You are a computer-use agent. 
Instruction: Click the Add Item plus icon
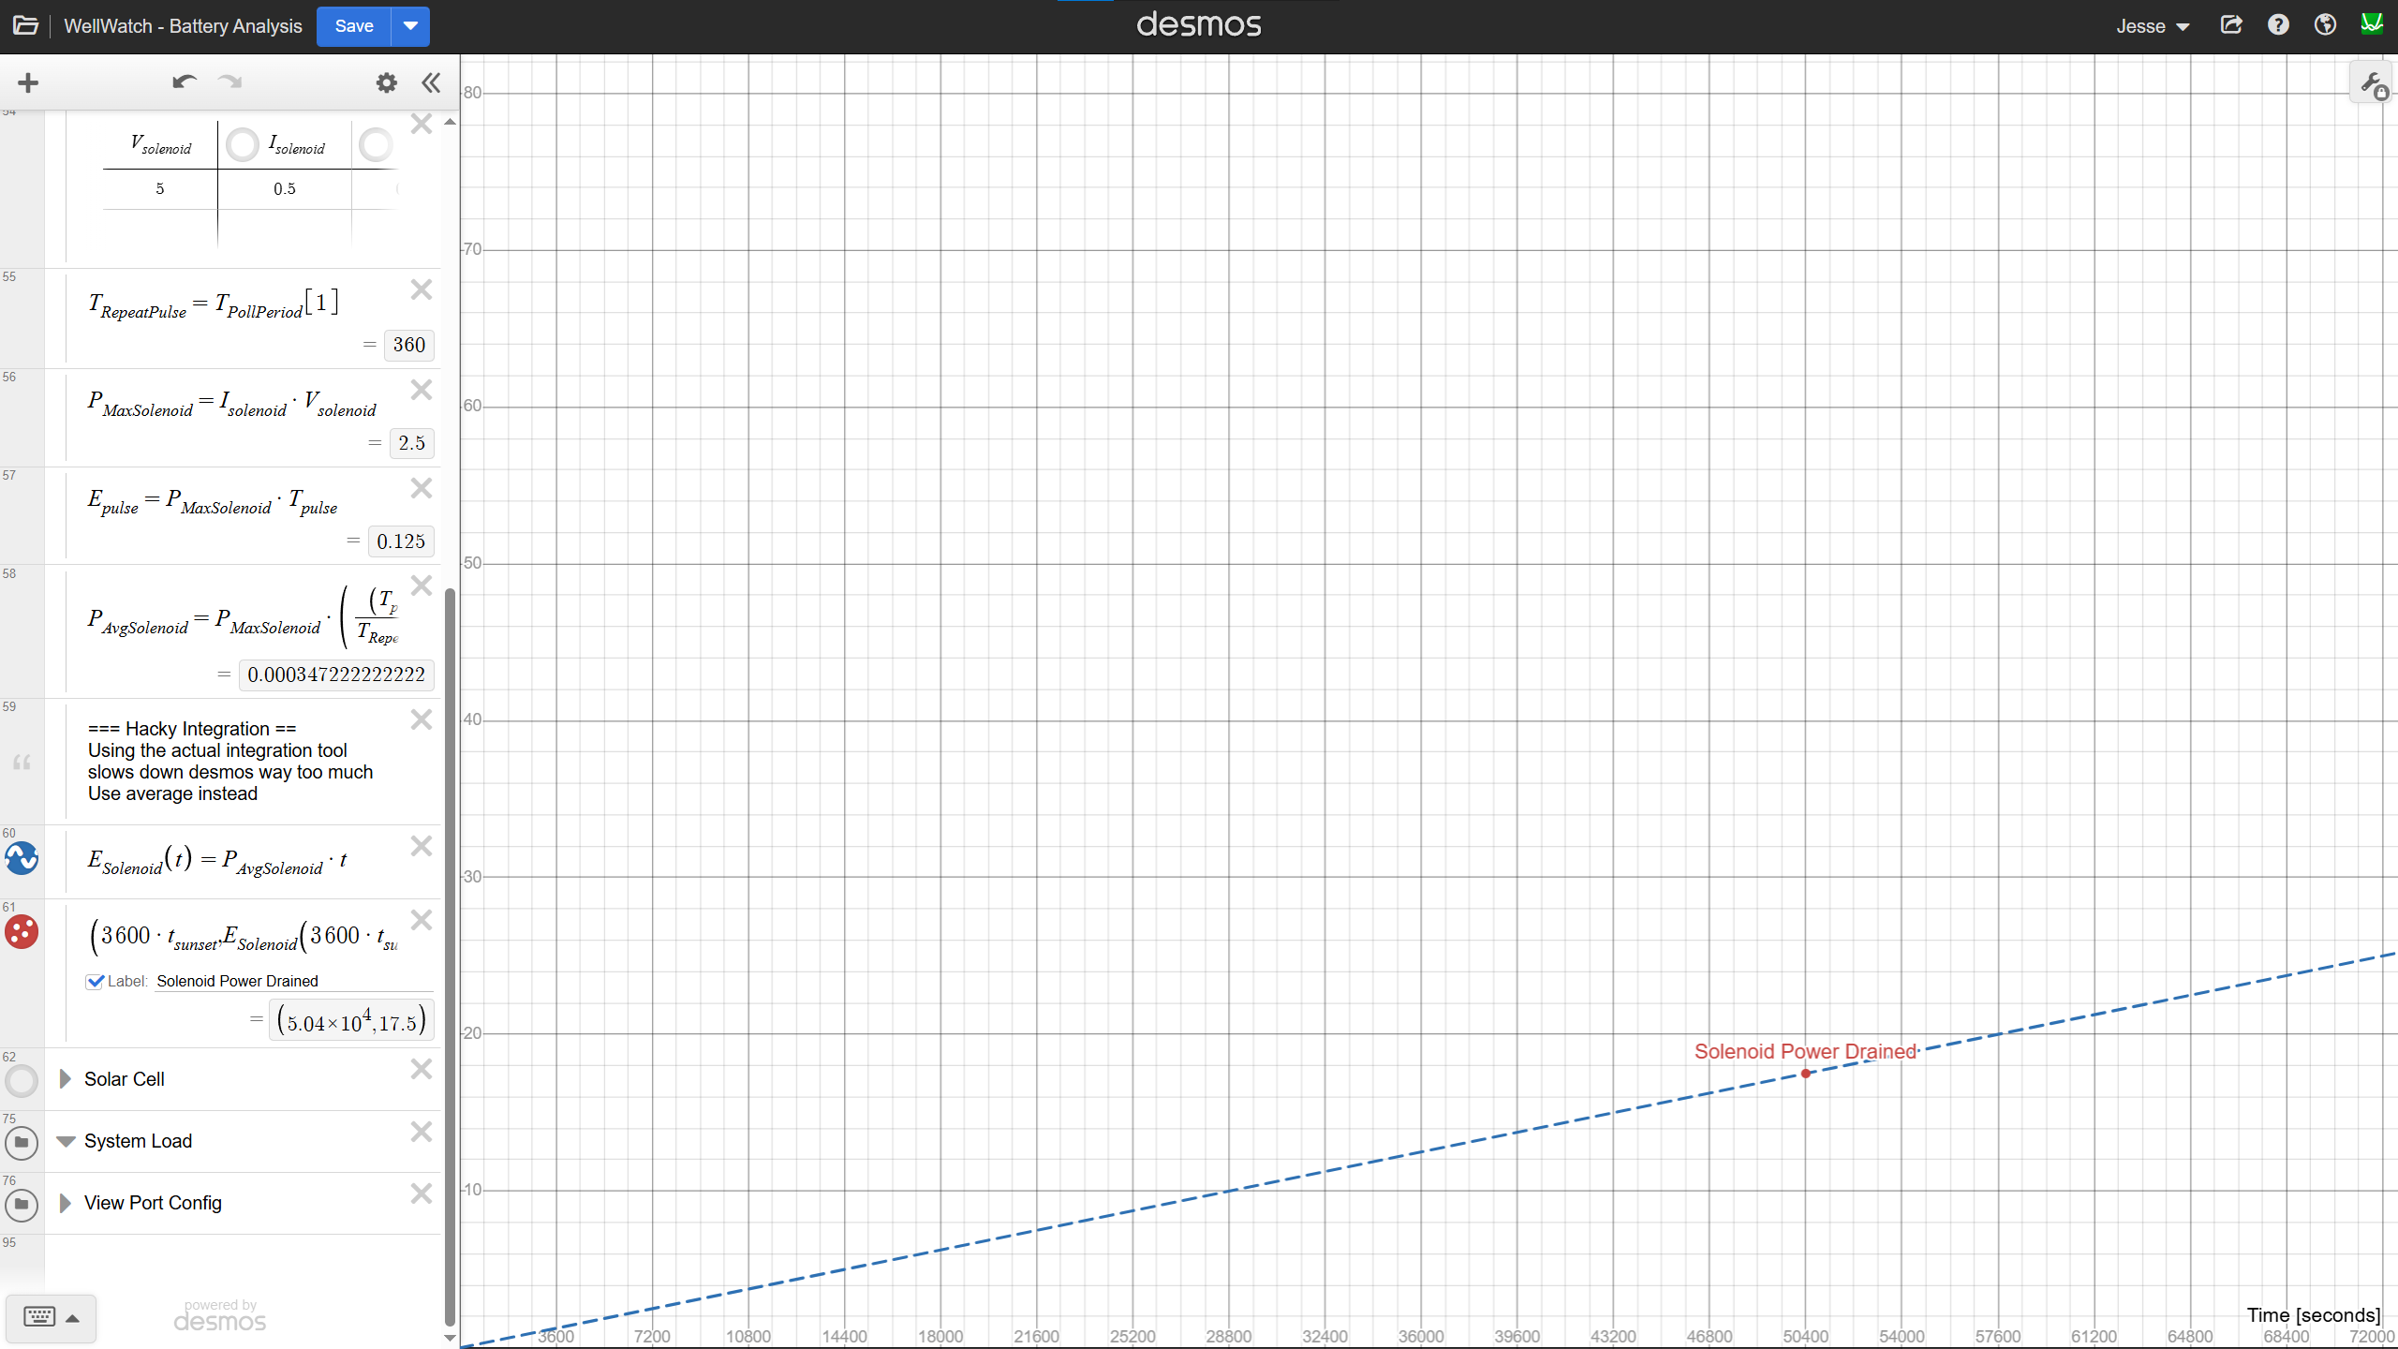tap(28, 83)
